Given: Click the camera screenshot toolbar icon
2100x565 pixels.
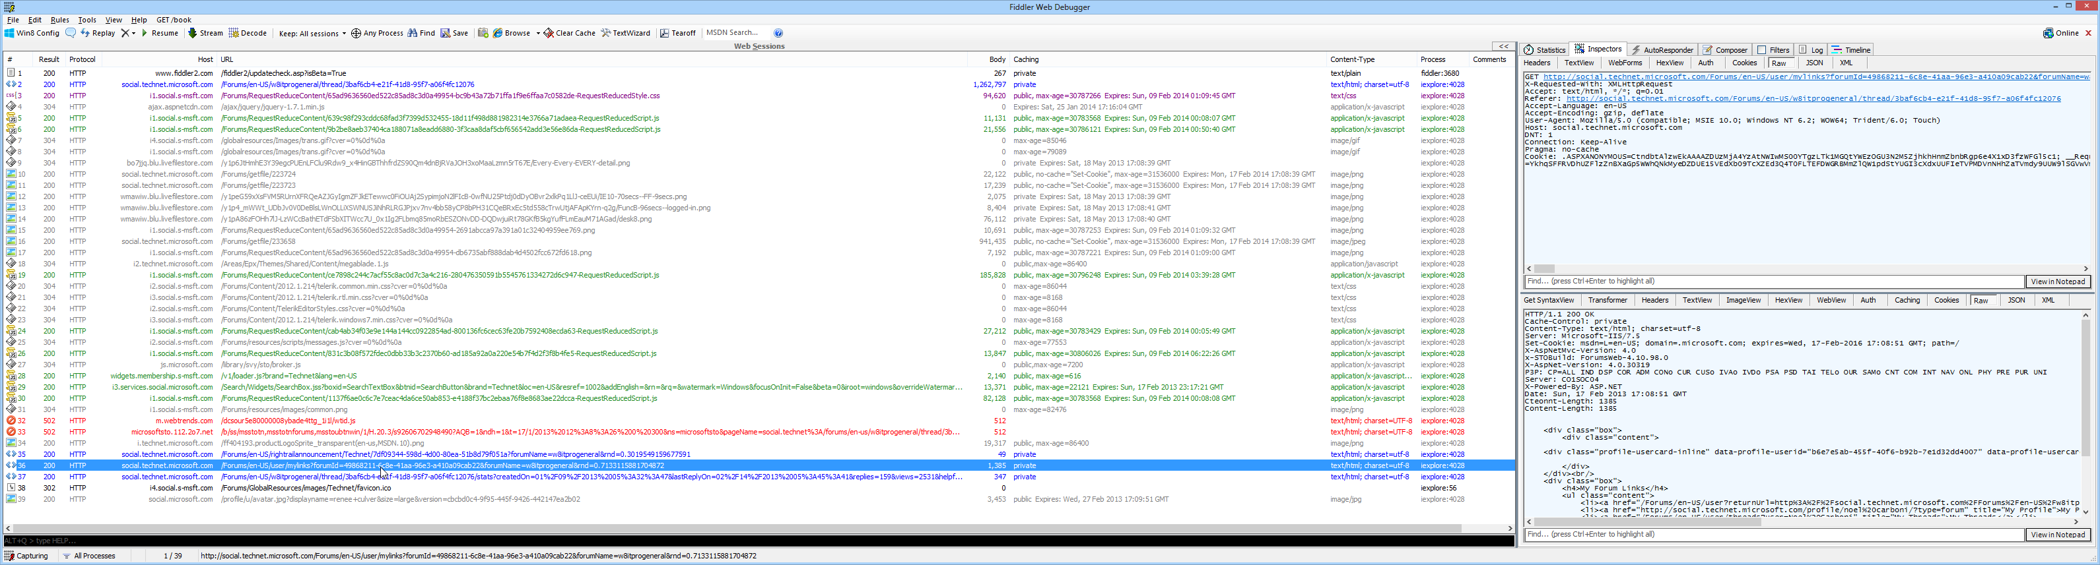Looking at the screenshot, I should (483, 34).
